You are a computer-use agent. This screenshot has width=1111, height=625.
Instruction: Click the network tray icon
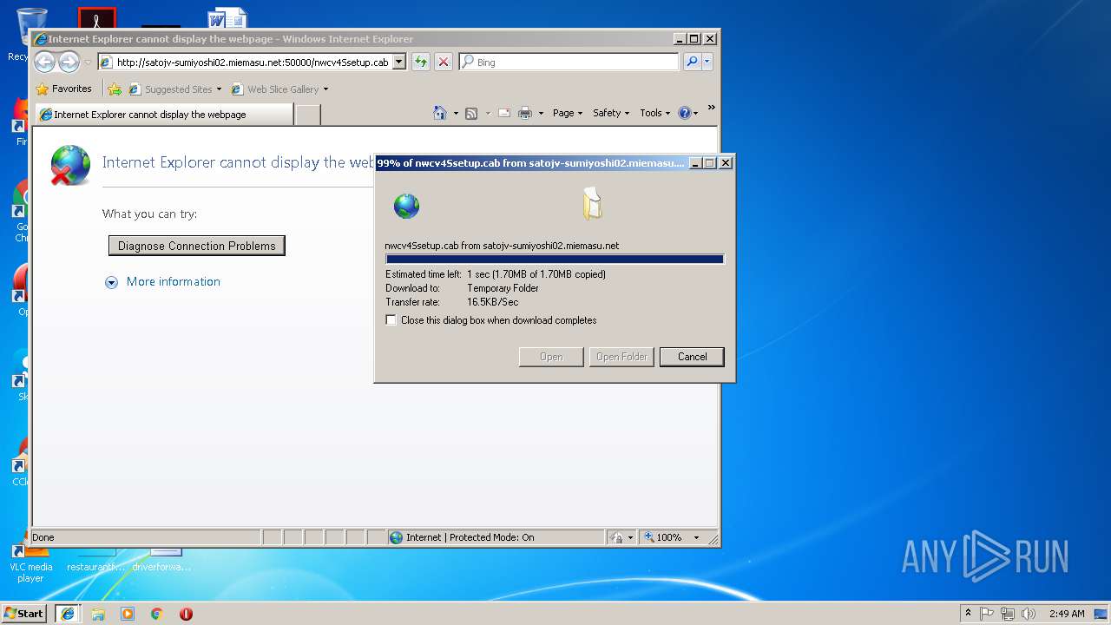1008,614
